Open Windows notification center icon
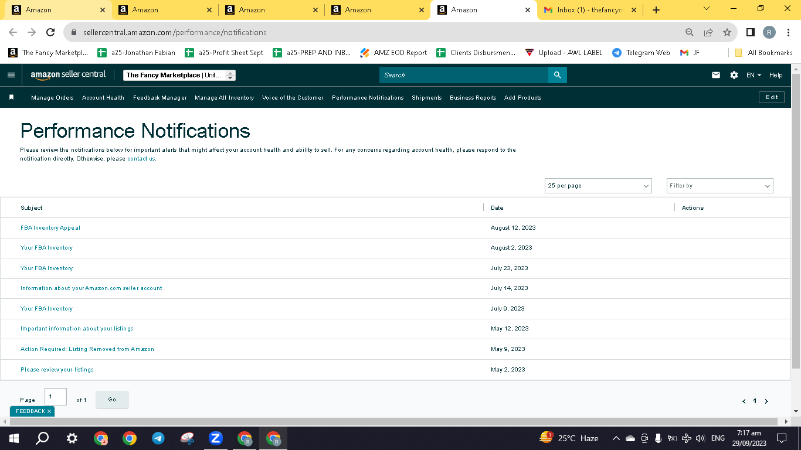The width and height of the screenshot is (801, 450). coord(781,438)
